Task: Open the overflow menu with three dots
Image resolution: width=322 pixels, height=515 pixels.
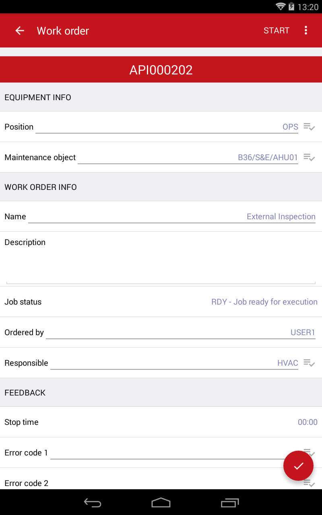Action: 306,31
